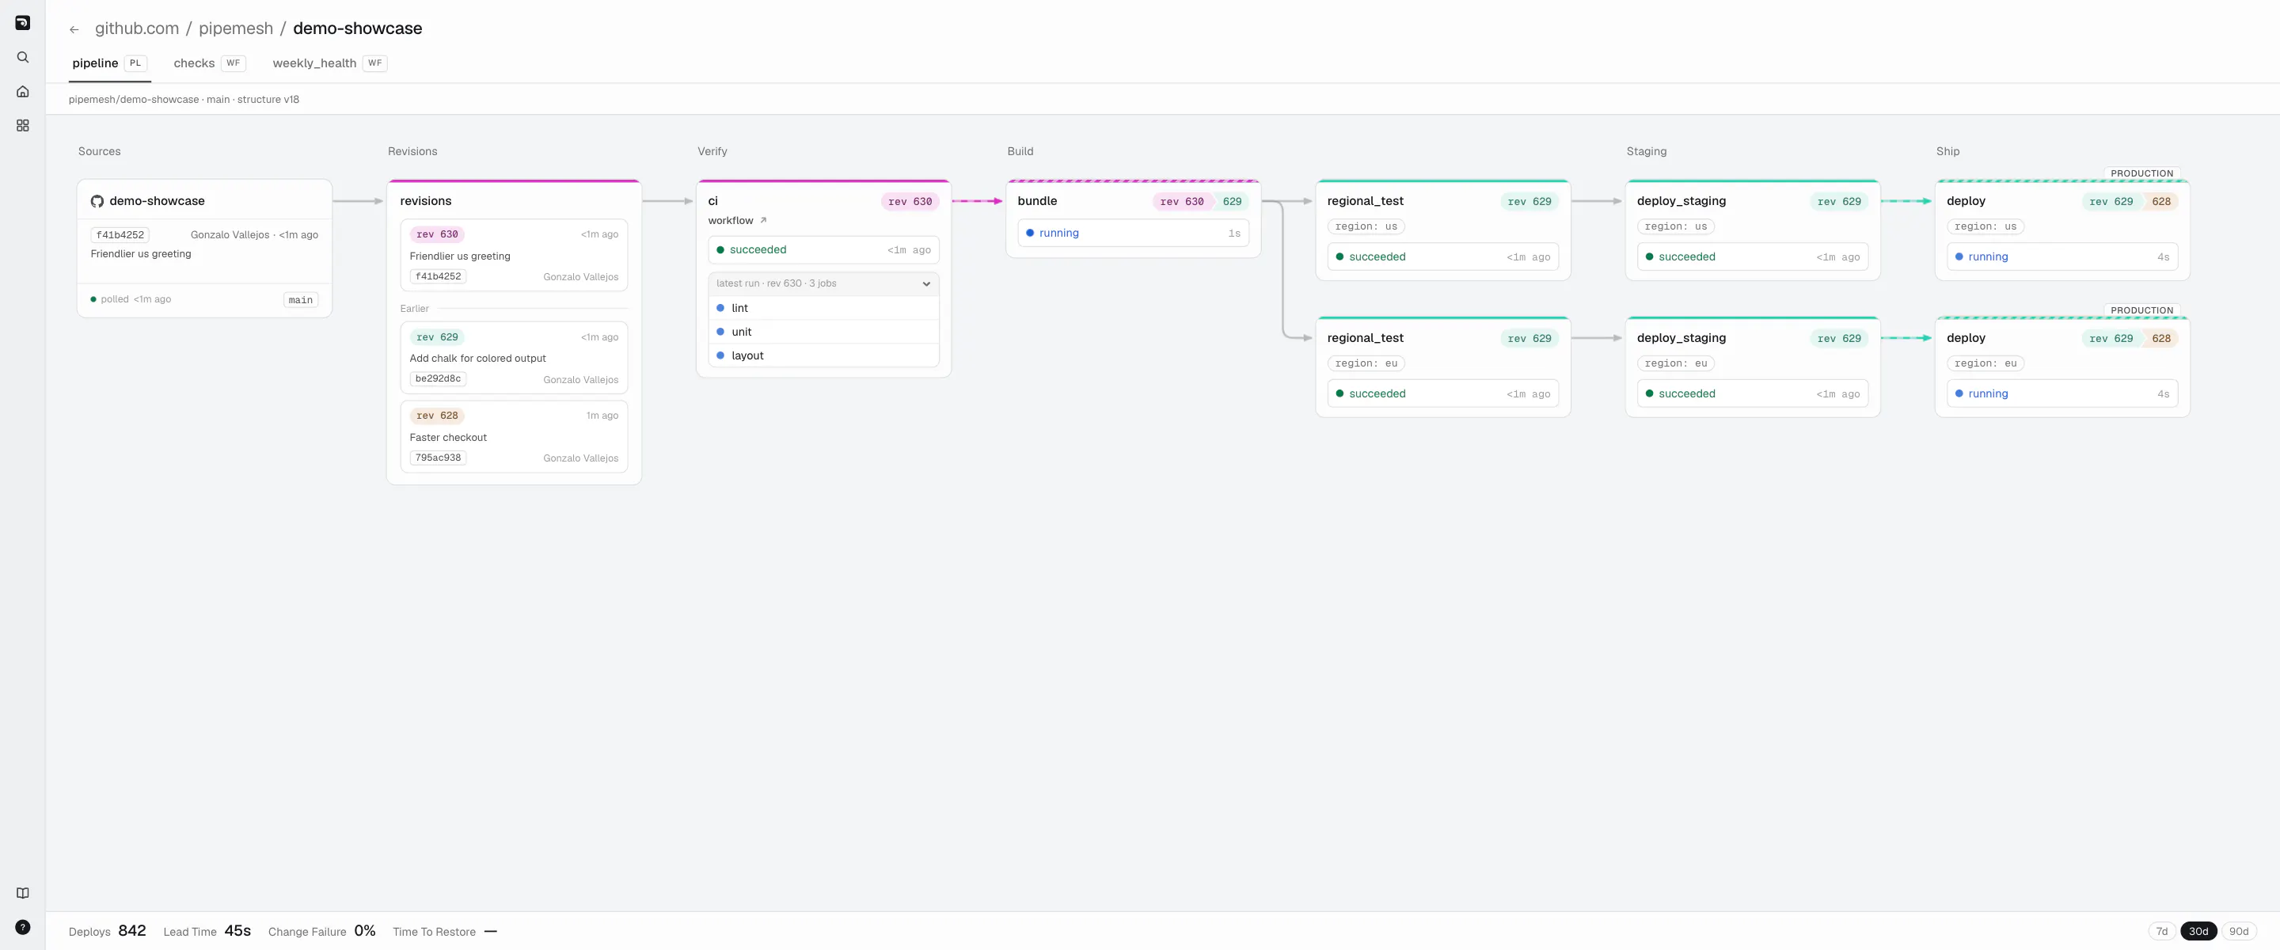The height and width of the screenshot is (950, 2280).
Task: Click commit hash be292d8c
Action: (438, 379)
